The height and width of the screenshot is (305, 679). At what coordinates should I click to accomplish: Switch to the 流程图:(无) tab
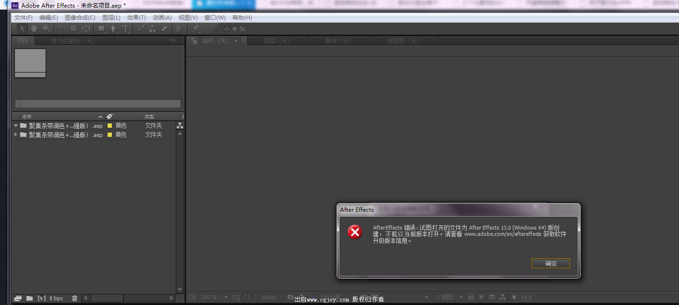(x=403, y=41)
